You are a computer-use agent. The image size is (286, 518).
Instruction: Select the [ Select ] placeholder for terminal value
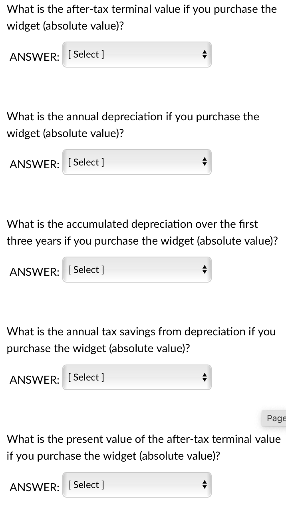click(x=86, y=54)
